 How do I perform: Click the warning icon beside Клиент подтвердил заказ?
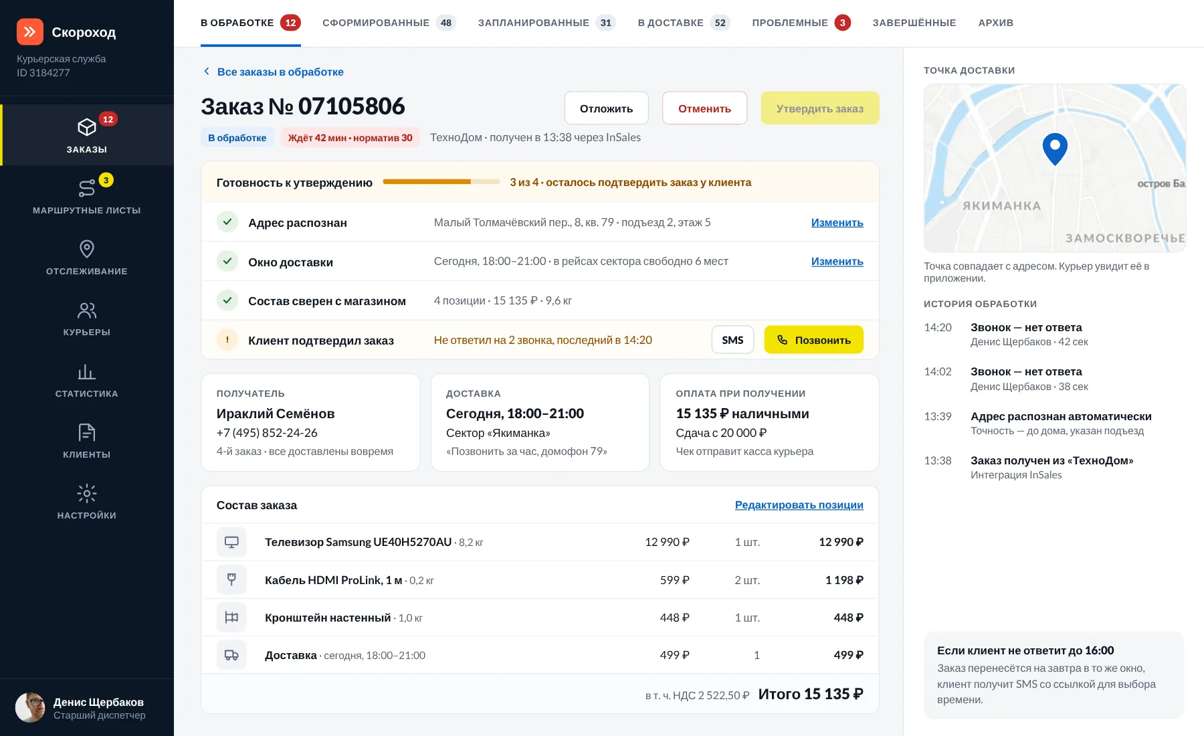227,340
